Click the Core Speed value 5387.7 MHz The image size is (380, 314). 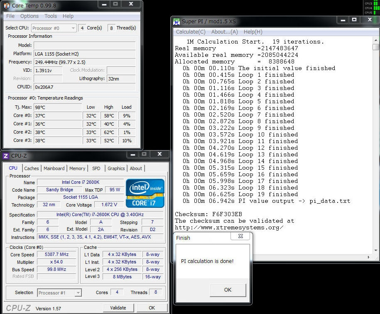click(x=56, y=254)
